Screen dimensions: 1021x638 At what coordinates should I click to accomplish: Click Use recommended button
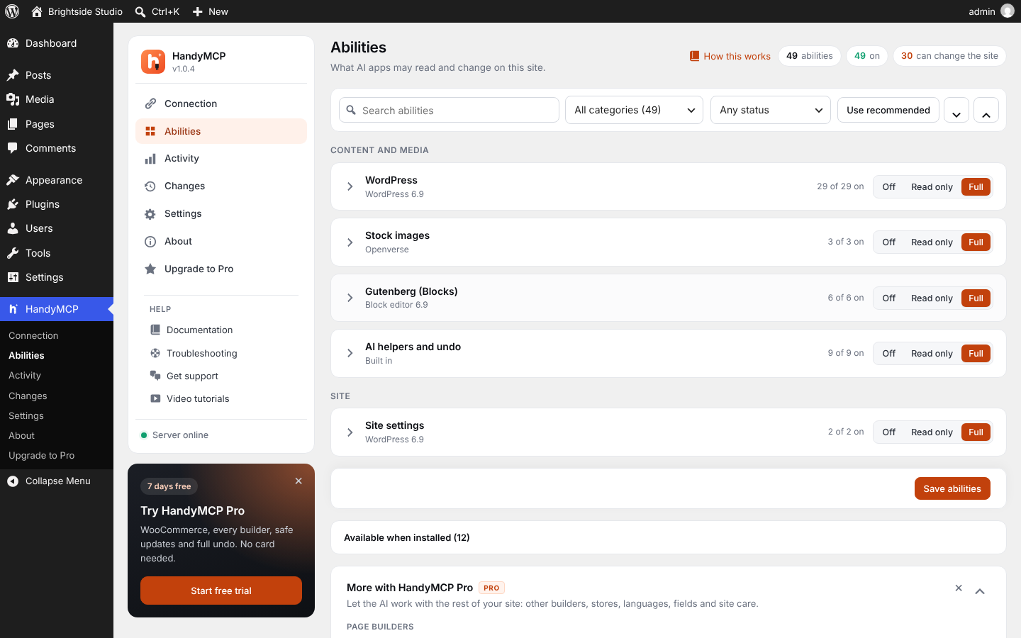point(888,110)
